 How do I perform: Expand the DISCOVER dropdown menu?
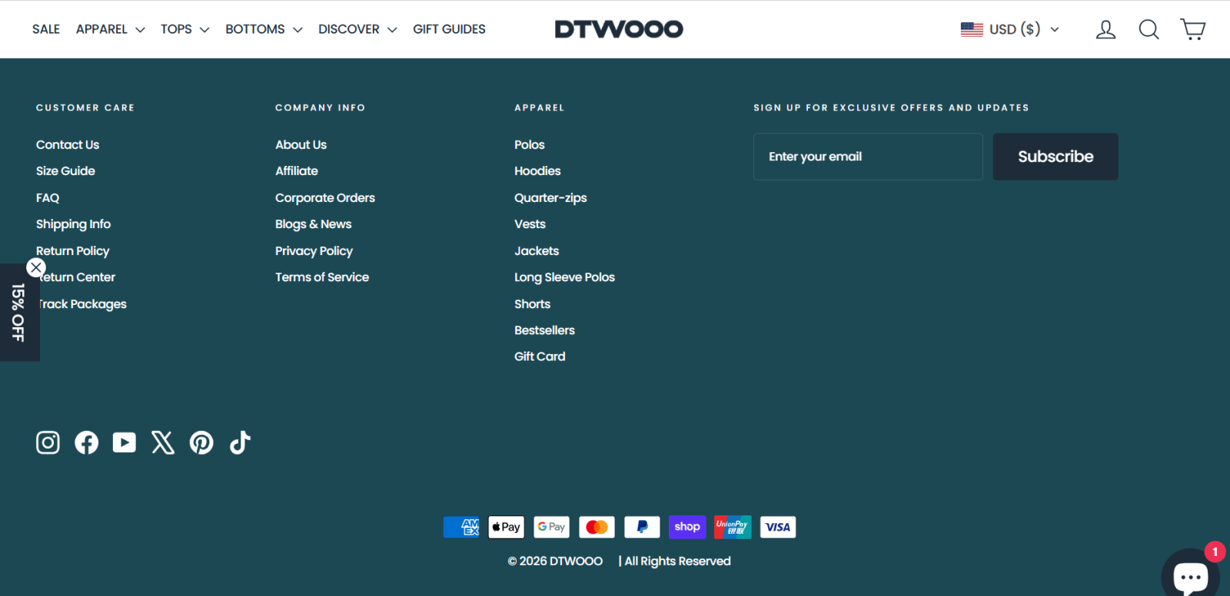[x=357, y=29]
